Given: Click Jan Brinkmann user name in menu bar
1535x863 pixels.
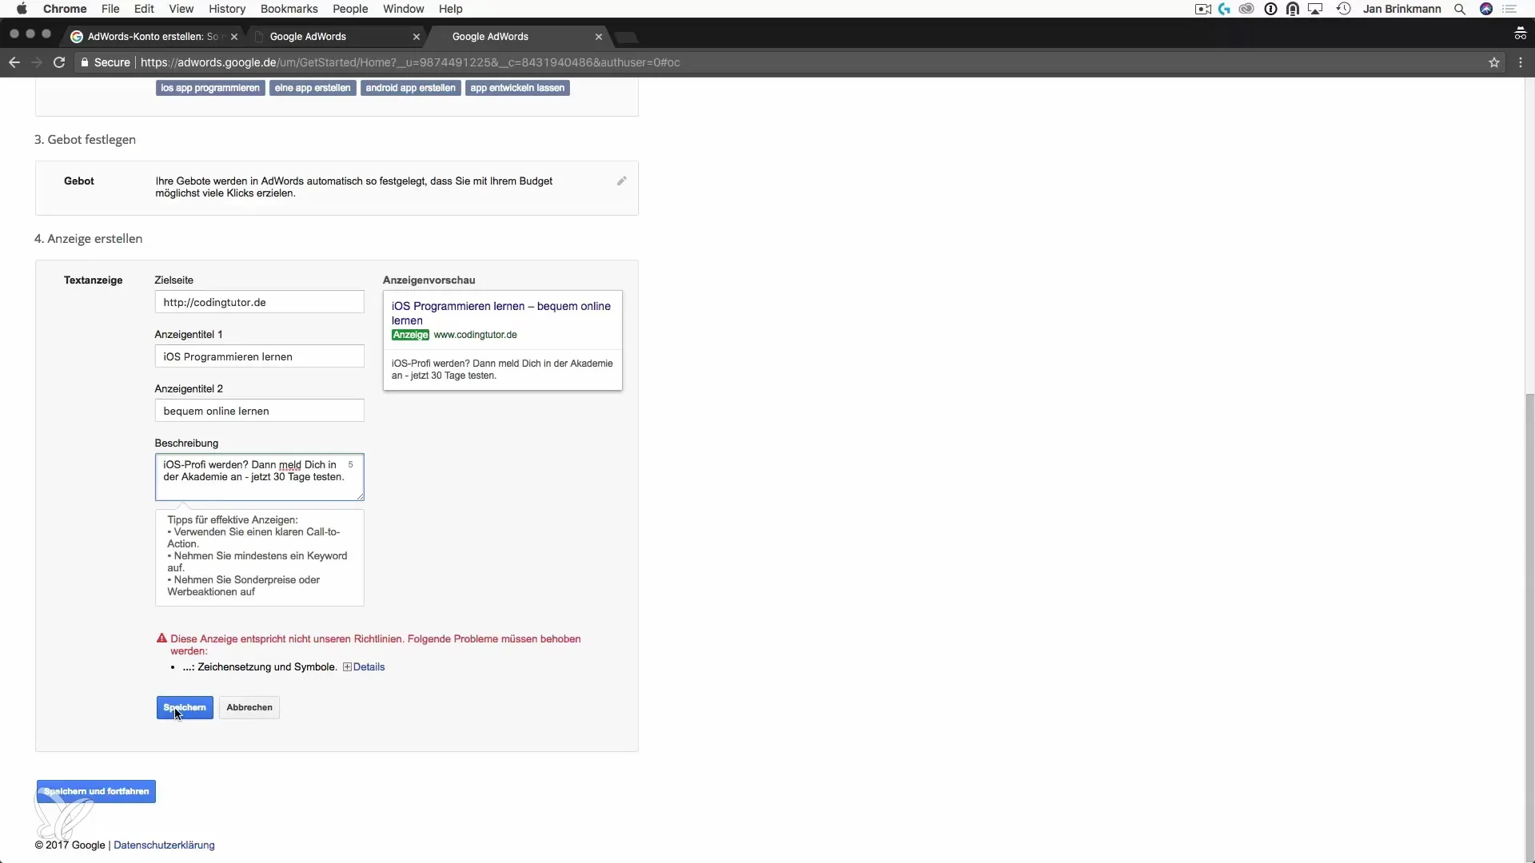Looking at the screenshot, I should point(1402,9).
